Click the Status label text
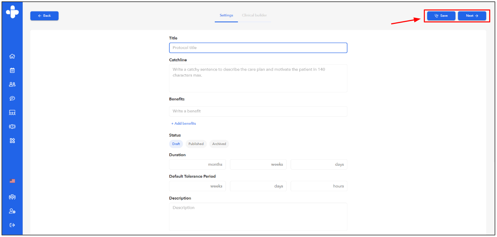 click(175, 135)
